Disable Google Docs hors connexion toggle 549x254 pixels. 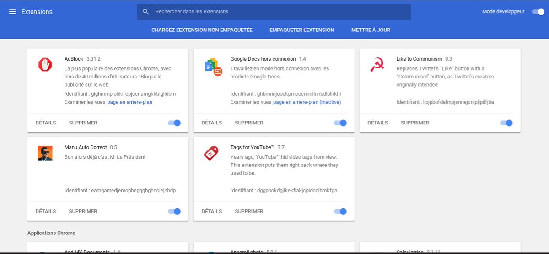tap(340, 123)
